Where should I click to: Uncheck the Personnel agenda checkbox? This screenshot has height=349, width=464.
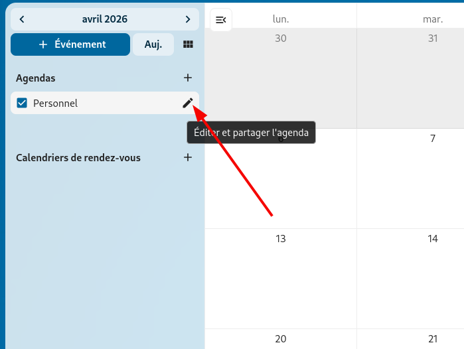pos(22,103)
